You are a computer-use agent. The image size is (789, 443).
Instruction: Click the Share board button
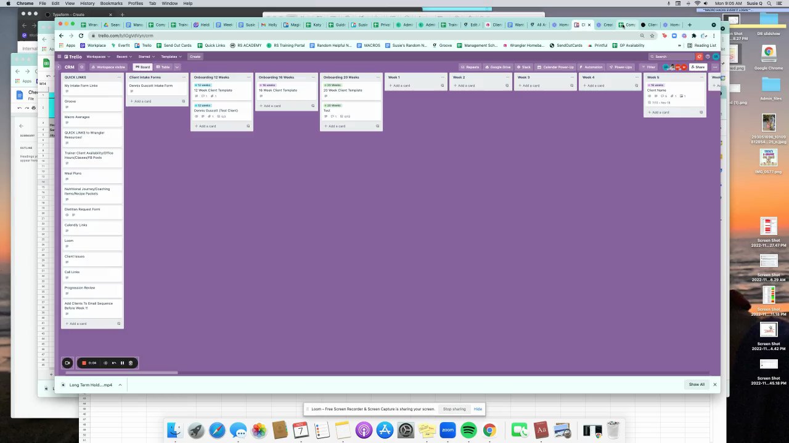click(698, 67)
